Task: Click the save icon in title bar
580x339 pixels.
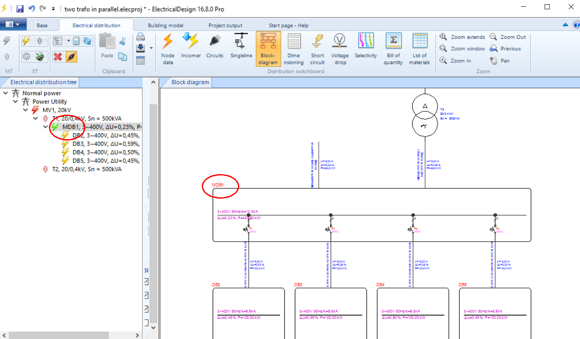Action: tap(20, 8)
